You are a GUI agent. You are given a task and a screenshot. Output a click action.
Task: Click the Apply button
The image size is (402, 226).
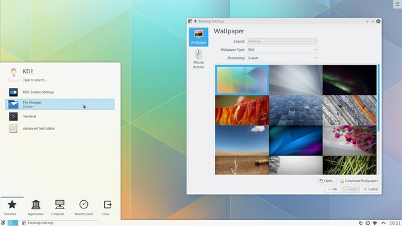click(x=351, y=190)
